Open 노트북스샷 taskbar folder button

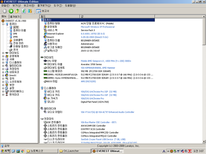click(x=42, y=151)
